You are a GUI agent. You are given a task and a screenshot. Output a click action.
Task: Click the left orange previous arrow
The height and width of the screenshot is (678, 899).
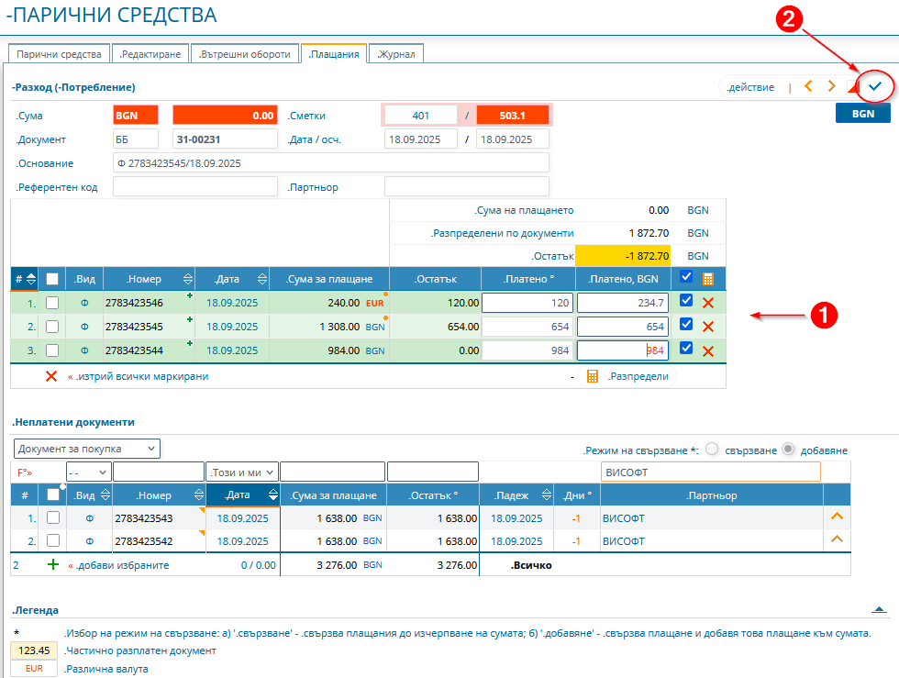pos(808,86)
